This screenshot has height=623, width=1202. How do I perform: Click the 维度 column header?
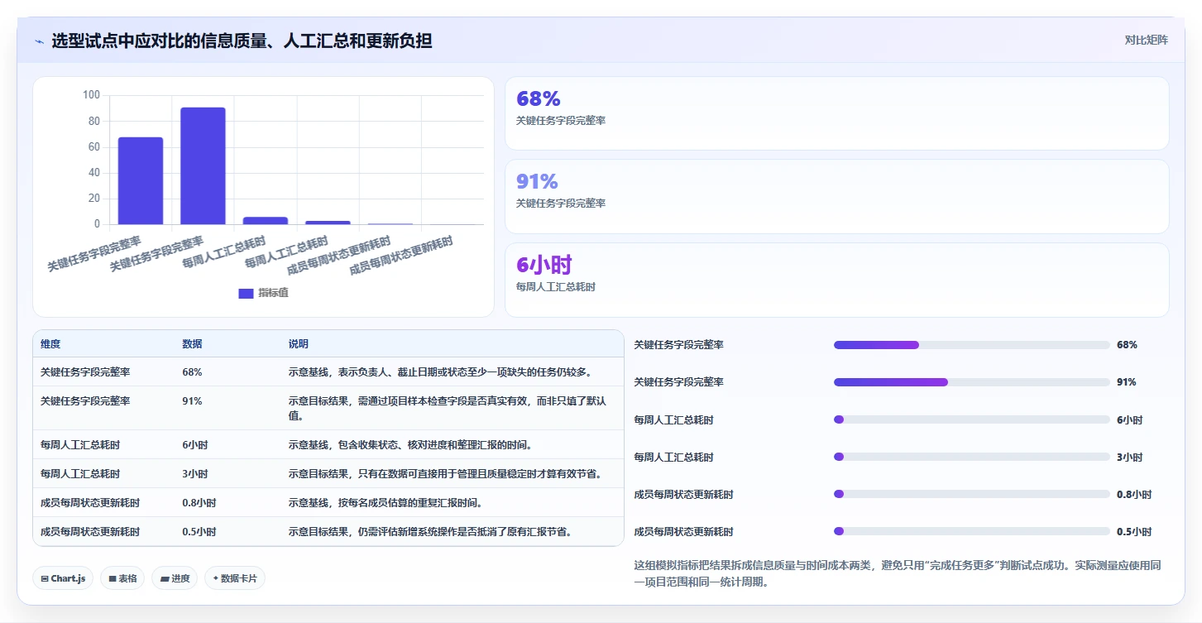[50, 344]
